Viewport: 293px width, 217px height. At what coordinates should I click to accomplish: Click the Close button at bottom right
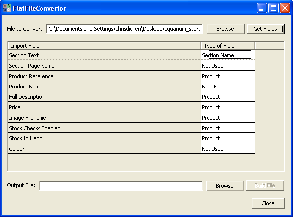268,203
